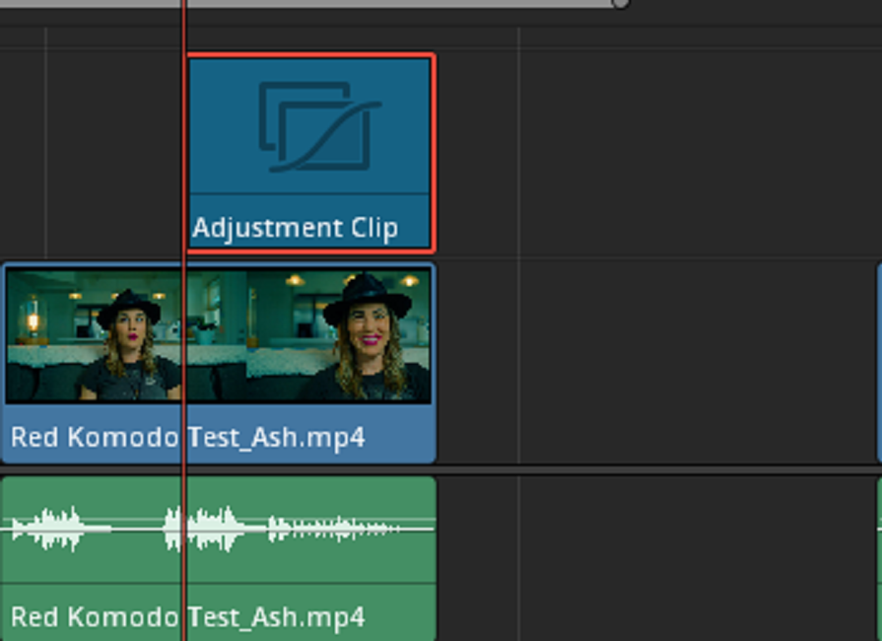Click the red playhead line on the timeline

tap(183, 320)
